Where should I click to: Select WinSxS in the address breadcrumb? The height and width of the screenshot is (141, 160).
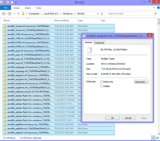81,14
